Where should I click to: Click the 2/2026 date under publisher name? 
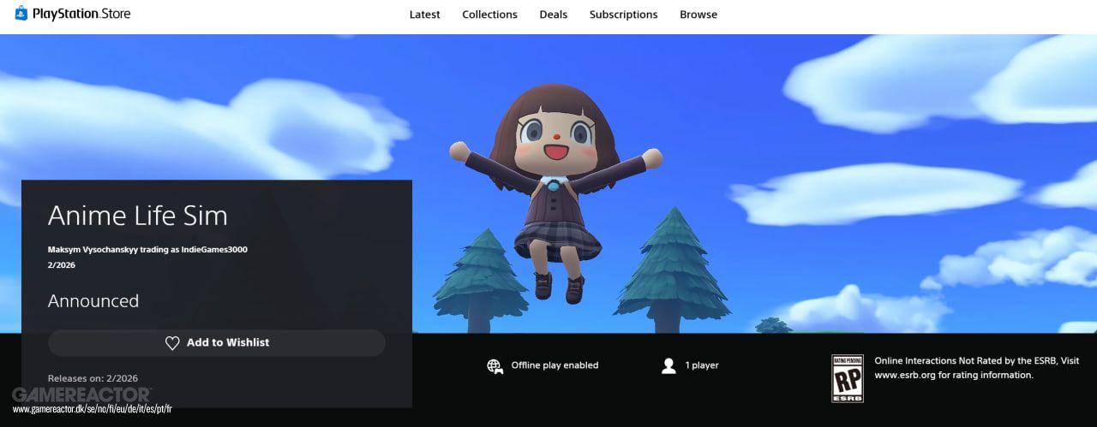click(61, 264)
